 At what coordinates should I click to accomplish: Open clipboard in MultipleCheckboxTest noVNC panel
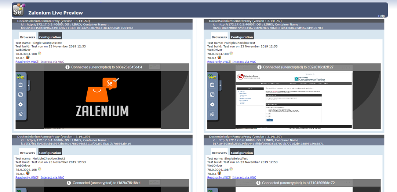(x=212, y=85)
